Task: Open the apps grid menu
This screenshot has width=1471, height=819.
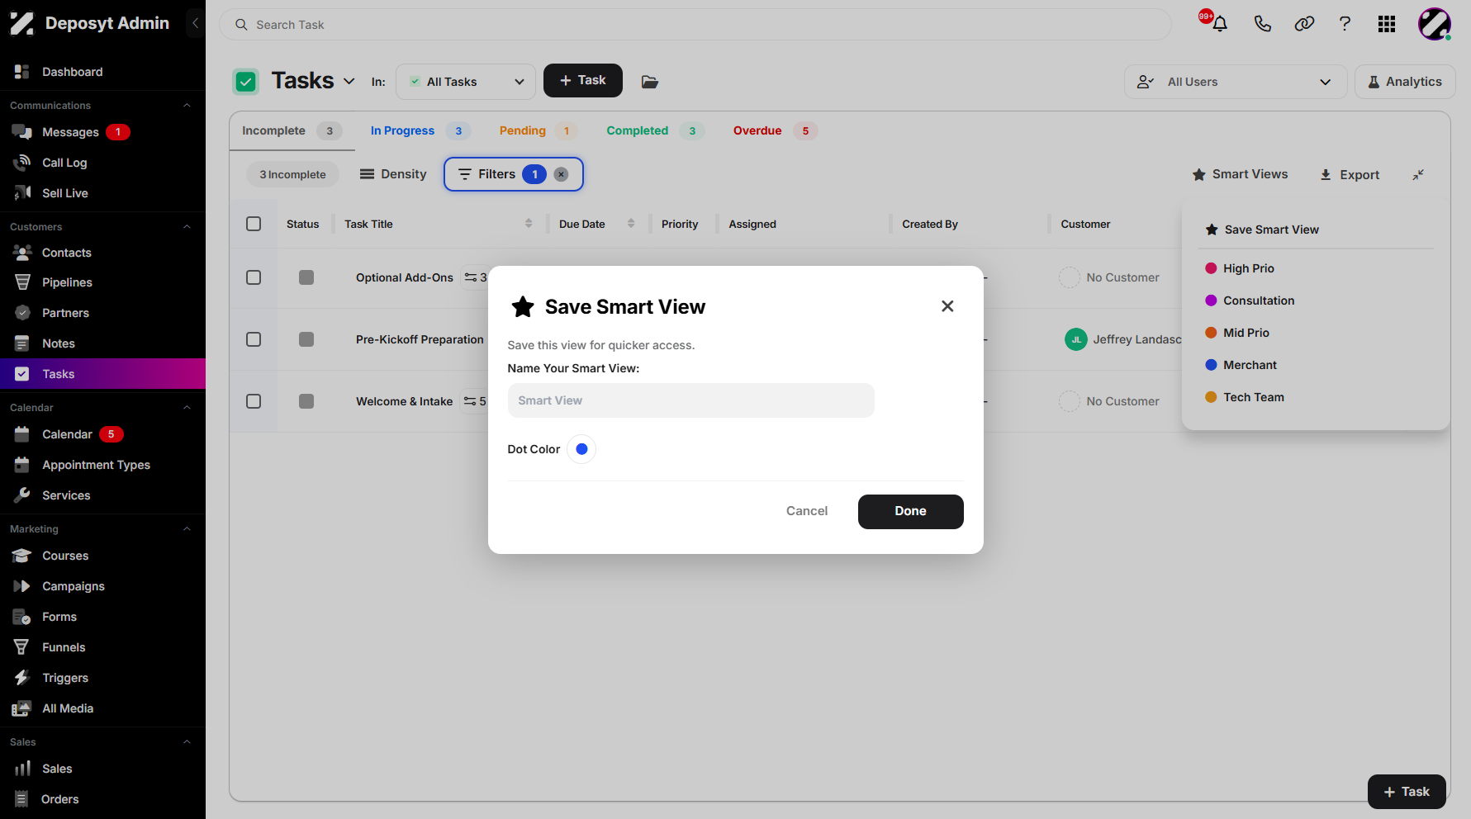Action: pos(1387,24)
